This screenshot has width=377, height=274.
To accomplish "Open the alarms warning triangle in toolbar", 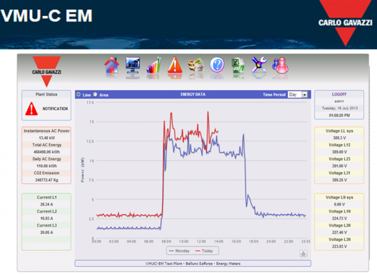I will point(175,65).
